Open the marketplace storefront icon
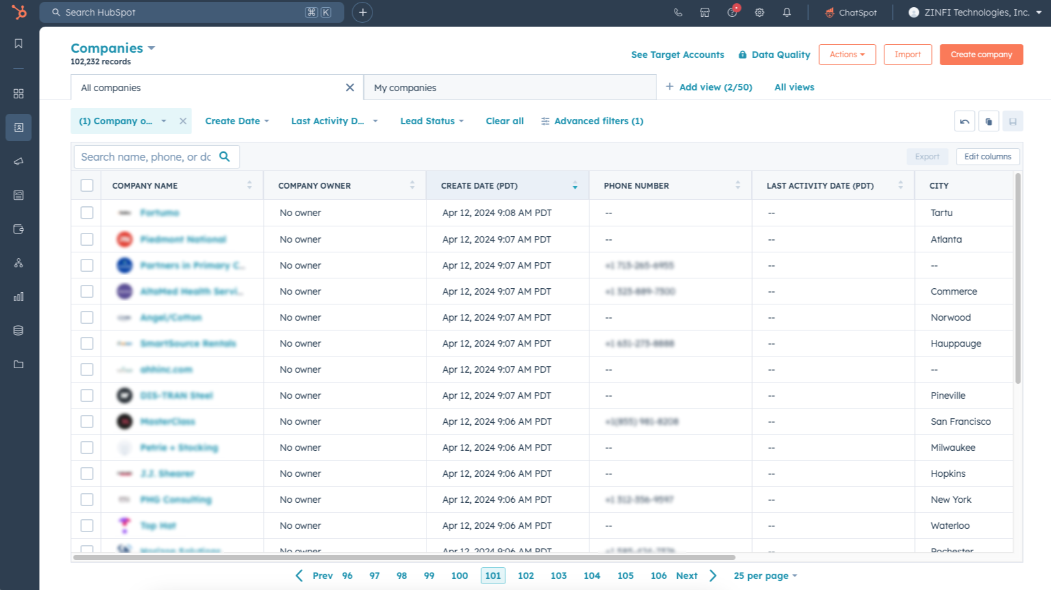 click(705, 12)
